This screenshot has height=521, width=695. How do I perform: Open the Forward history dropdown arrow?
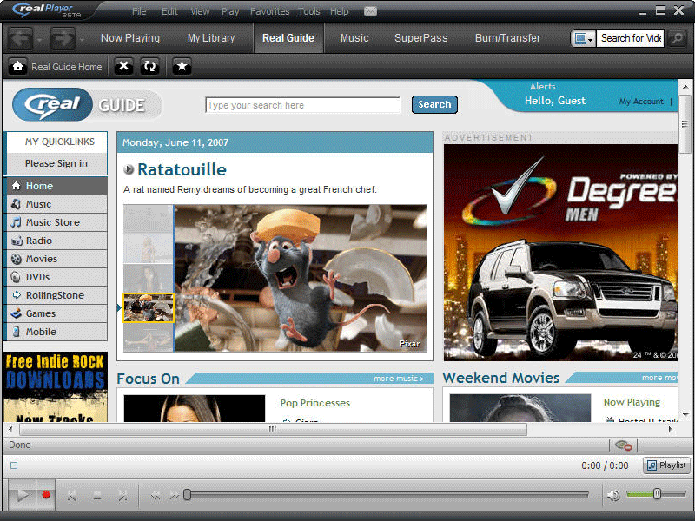[x=82, y=40]
